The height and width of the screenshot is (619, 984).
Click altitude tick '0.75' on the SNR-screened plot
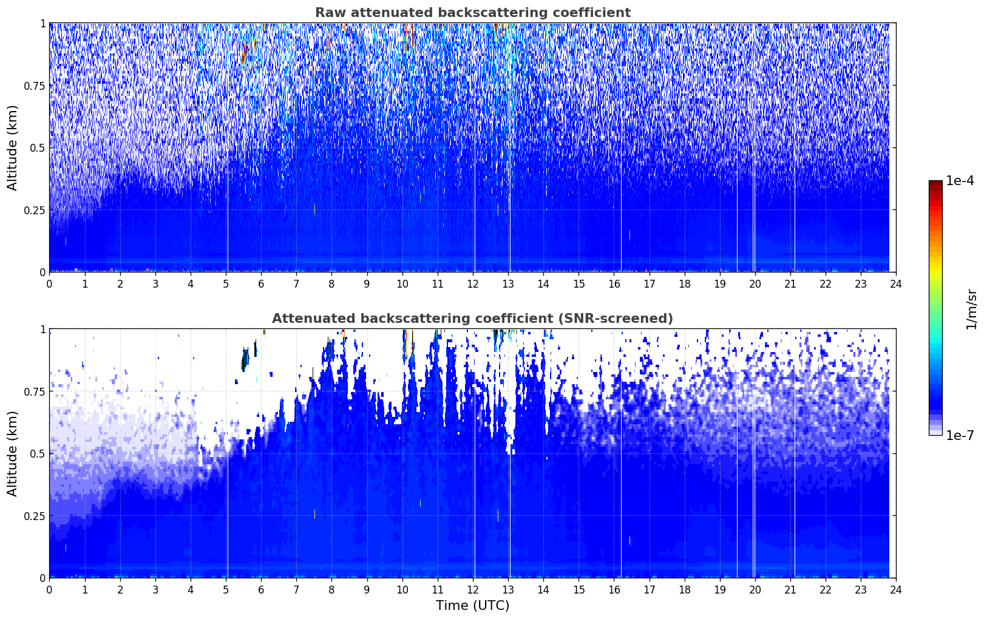(34, 391)
